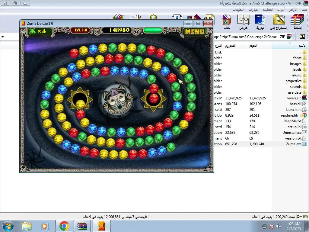This screenshot has height=232, width=309.
Task: Open the WinRAR address bar dropdown arrow
Action: point(2,37)
